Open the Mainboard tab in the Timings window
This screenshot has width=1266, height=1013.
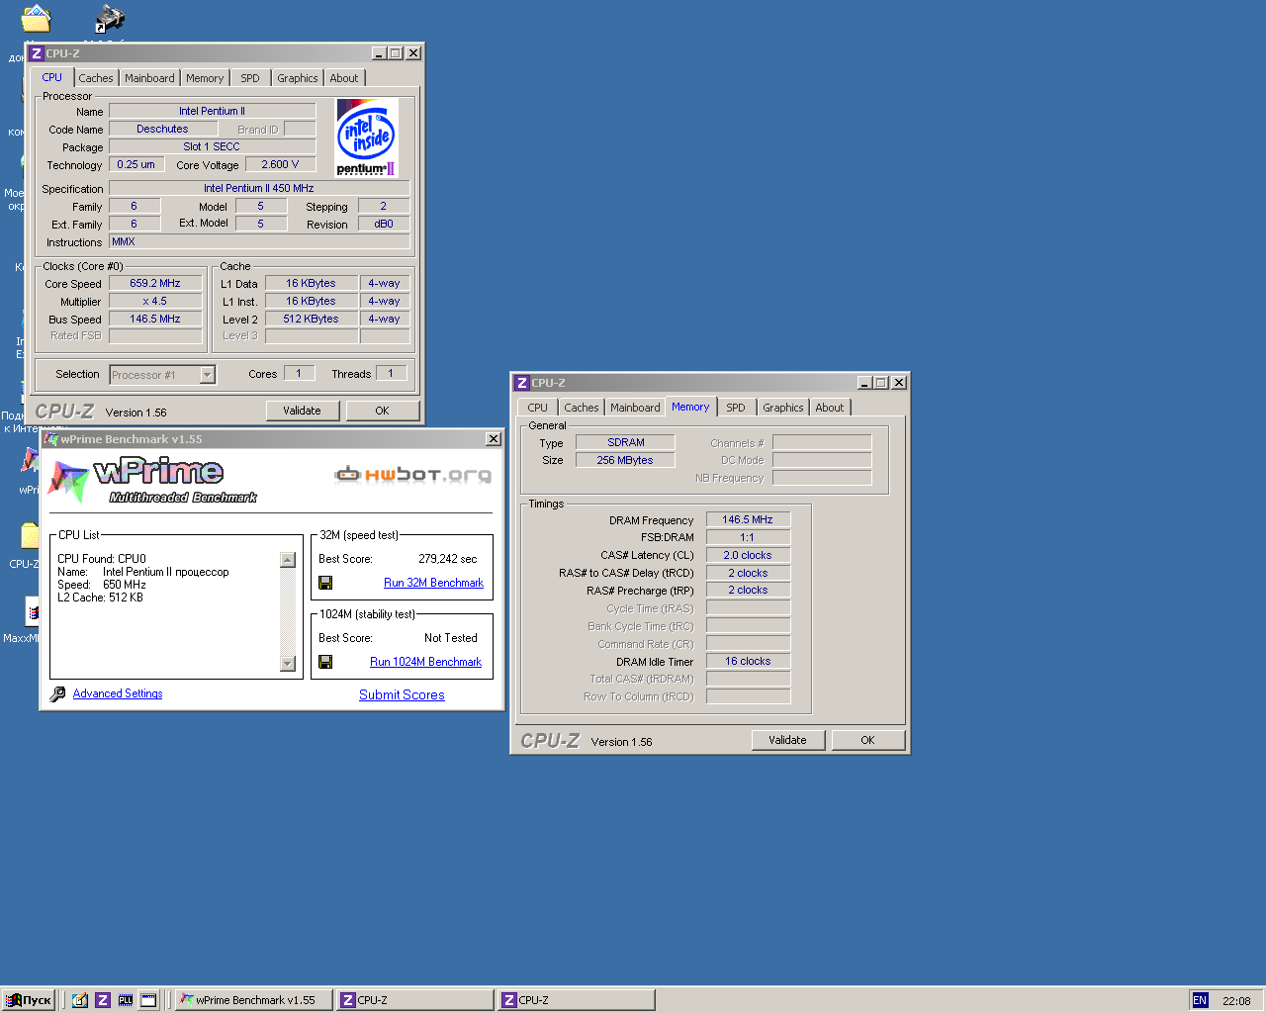click(635, 408)
